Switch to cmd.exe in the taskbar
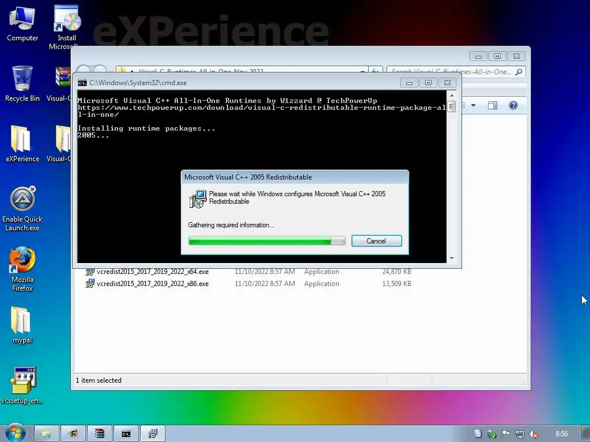 pos(126,434)
